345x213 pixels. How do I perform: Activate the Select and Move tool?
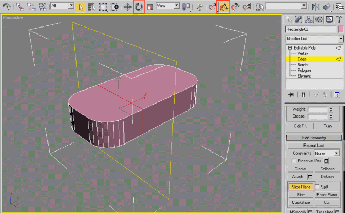[127, 7]
